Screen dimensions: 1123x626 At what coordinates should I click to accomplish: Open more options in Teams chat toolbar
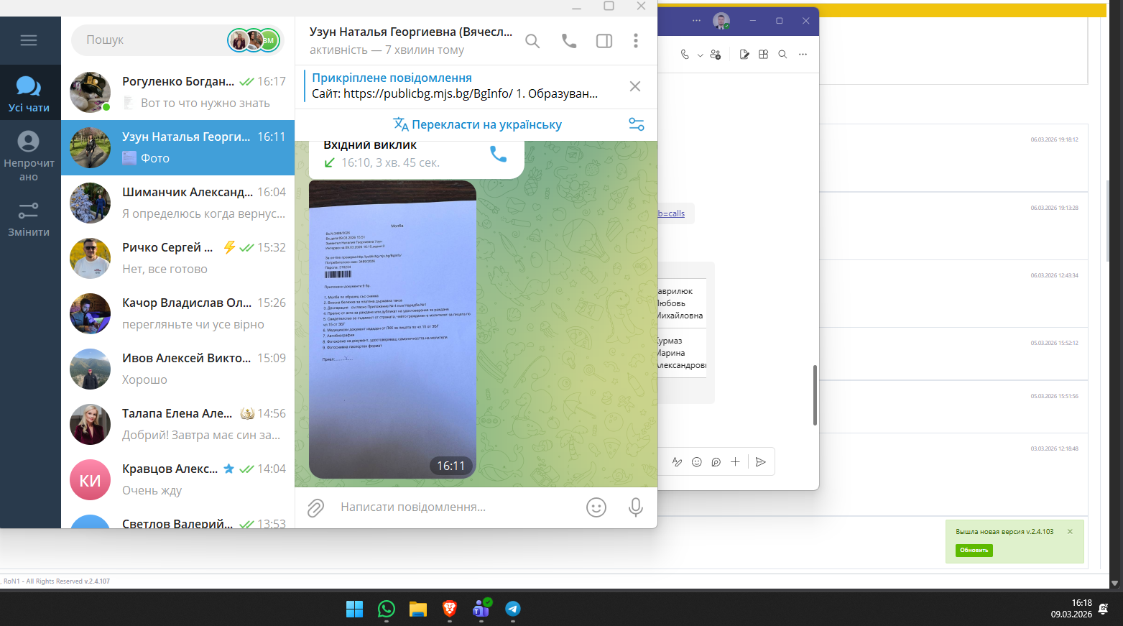(803, 55)
